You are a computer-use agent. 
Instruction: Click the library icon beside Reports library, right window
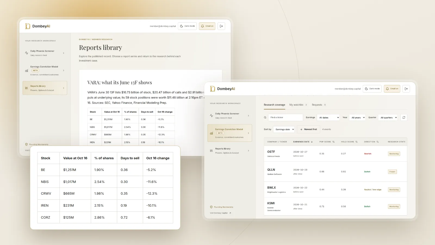(212, 151)
